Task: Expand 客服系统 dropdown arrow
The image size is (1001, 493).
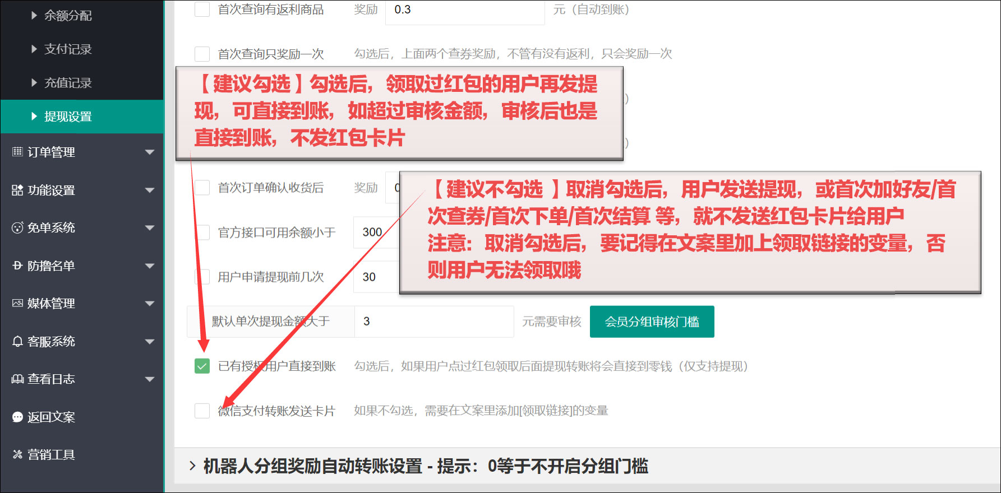Action: point(150,342)
